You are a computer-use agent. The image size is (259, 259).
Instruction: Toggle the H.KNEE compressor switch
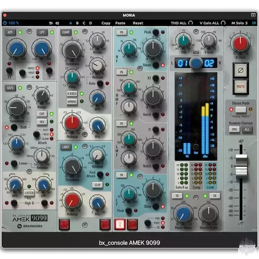(72, 94)
